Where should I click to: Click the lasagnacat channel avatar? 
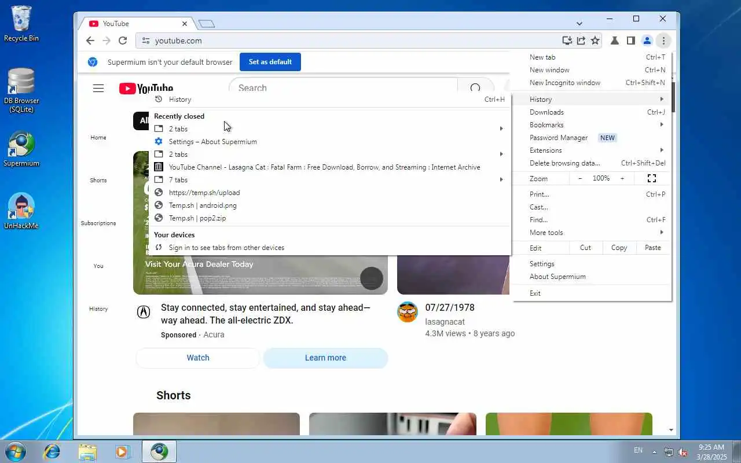click(408, 312)
